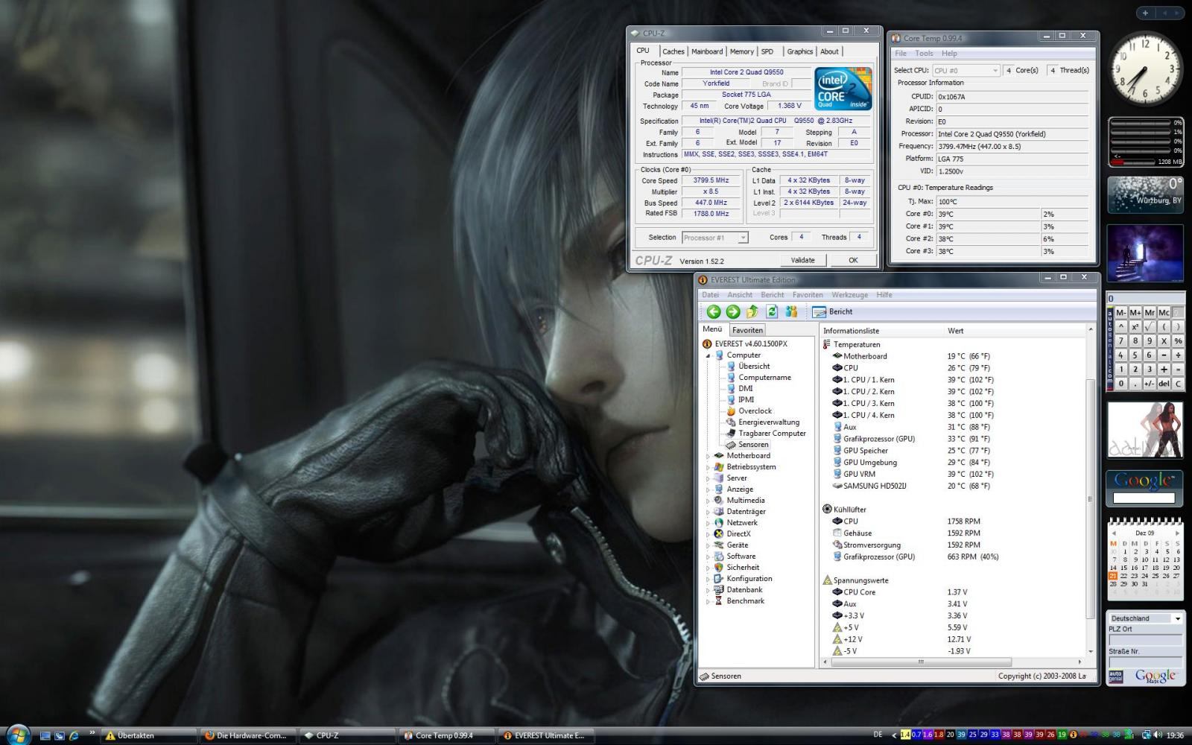Switch to the Caches tab in CPU-Z

click(x=673, y=51)
